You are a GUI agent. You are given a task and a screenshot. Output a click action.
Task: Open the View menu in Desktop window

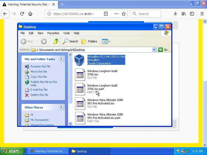(40, 33)
